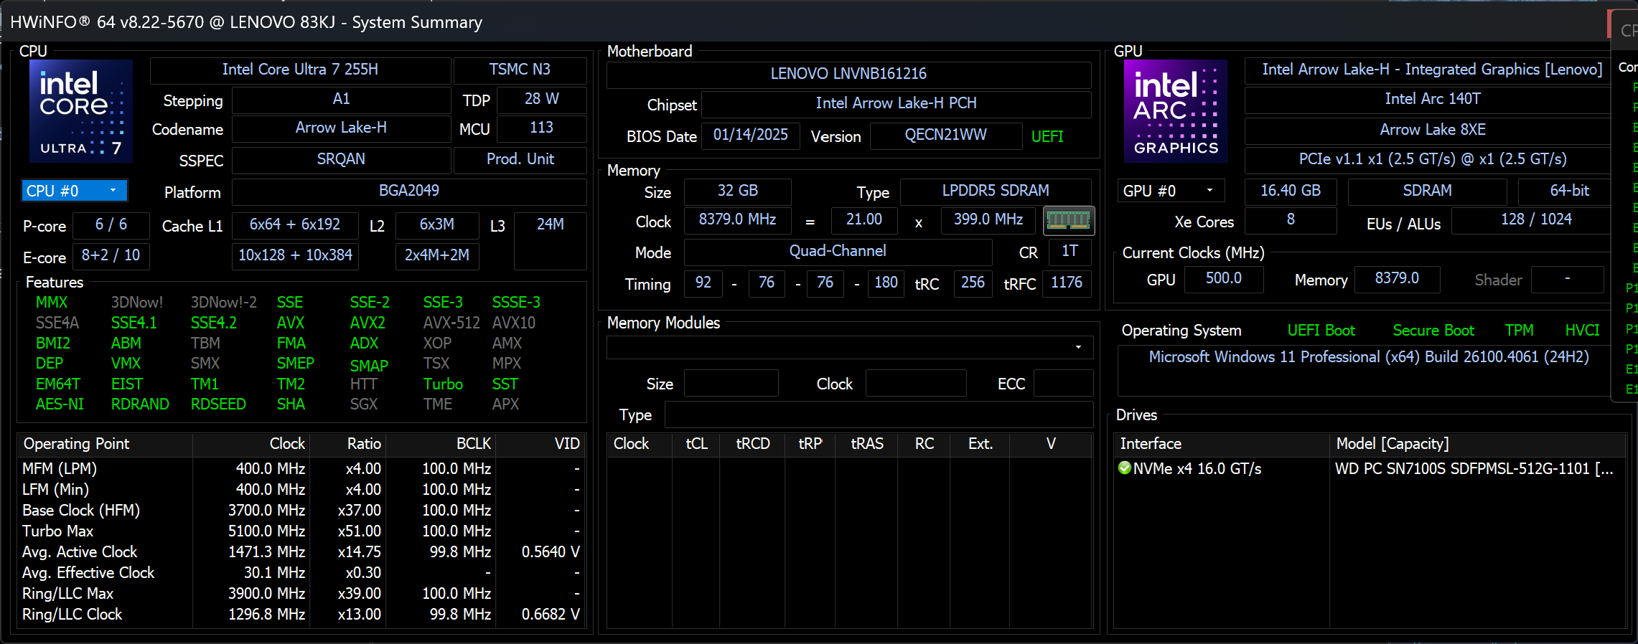Click the TSMC N3 process field
1638x644 pixels.
coord(520,70)
